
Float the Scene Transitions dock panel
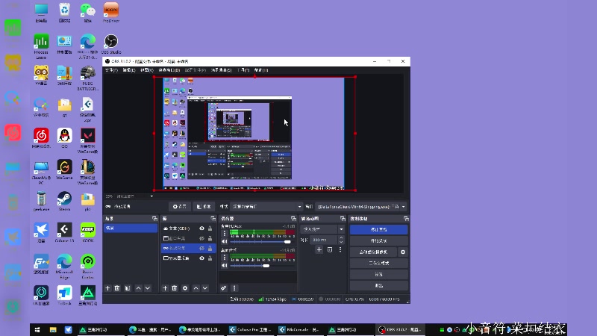343,219
